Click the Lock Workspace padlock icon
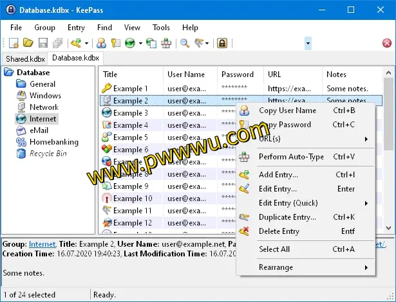The width and height of the screenshot is (396, 302). click(x=222, y=43)
